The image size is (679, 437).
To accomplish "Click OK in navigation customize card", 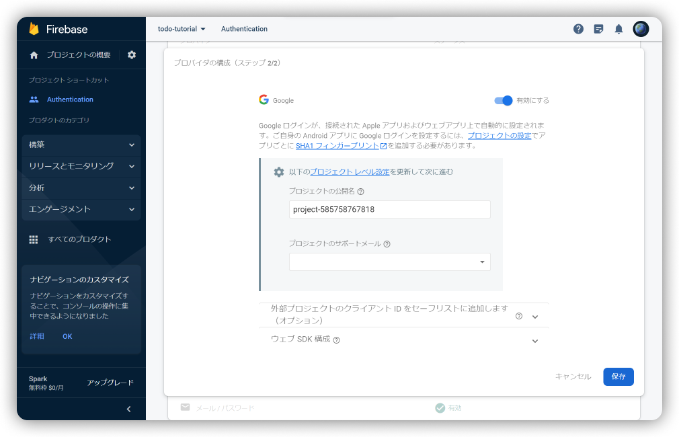I will 67,337.
